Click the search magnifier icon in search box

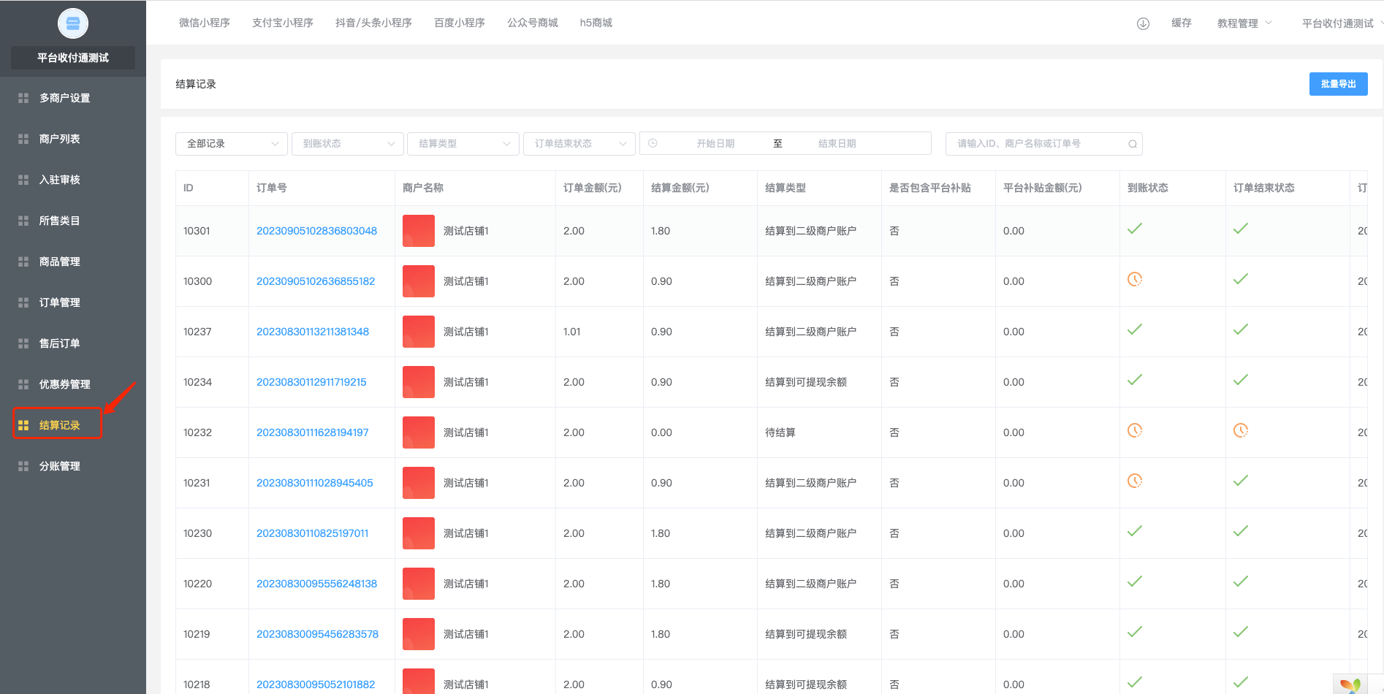coord(1132,144)
